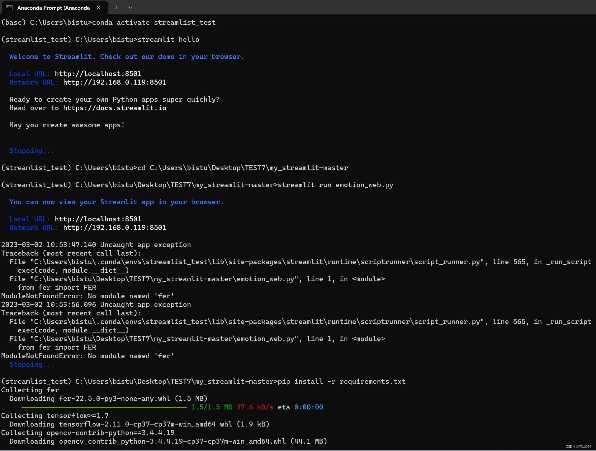Screen dimensions: 596x451
Task: Click the green fer download progress bar
Action: pos(104,407)
